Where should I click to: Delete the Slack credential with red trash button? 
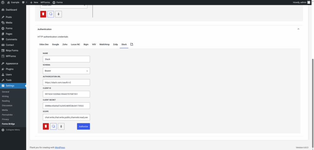click(46, 126)
